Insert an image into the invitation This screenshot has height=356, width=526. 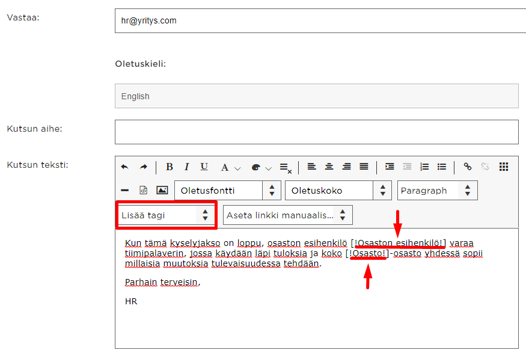162,190
